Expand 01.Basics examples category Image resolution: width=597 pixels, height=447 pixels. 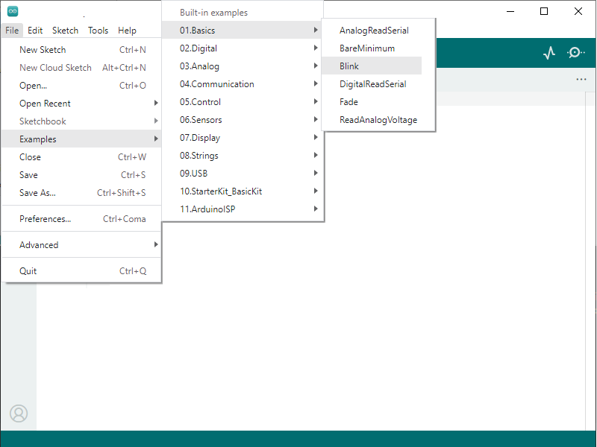pyautogui.click(x=243, y=31)
